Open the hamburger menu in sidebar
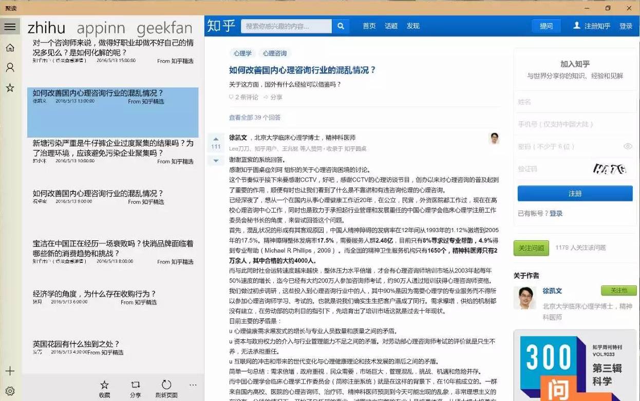This screenshot has width=640, height=401. point(10,27)
